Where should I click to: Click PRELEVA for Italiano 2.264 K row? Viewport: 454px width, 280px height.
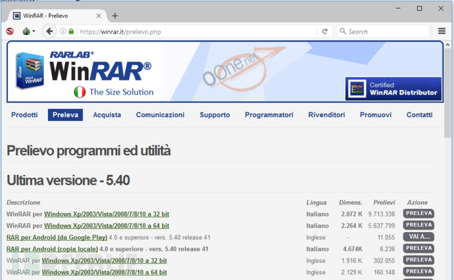(418, 225)
